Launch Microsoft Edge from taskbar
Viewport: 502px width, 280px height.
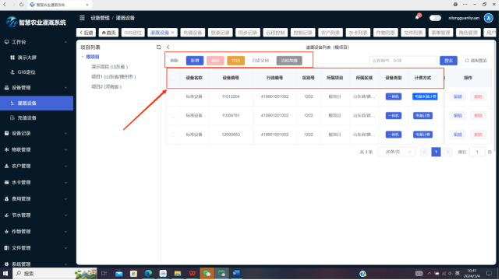pos(148,274)
